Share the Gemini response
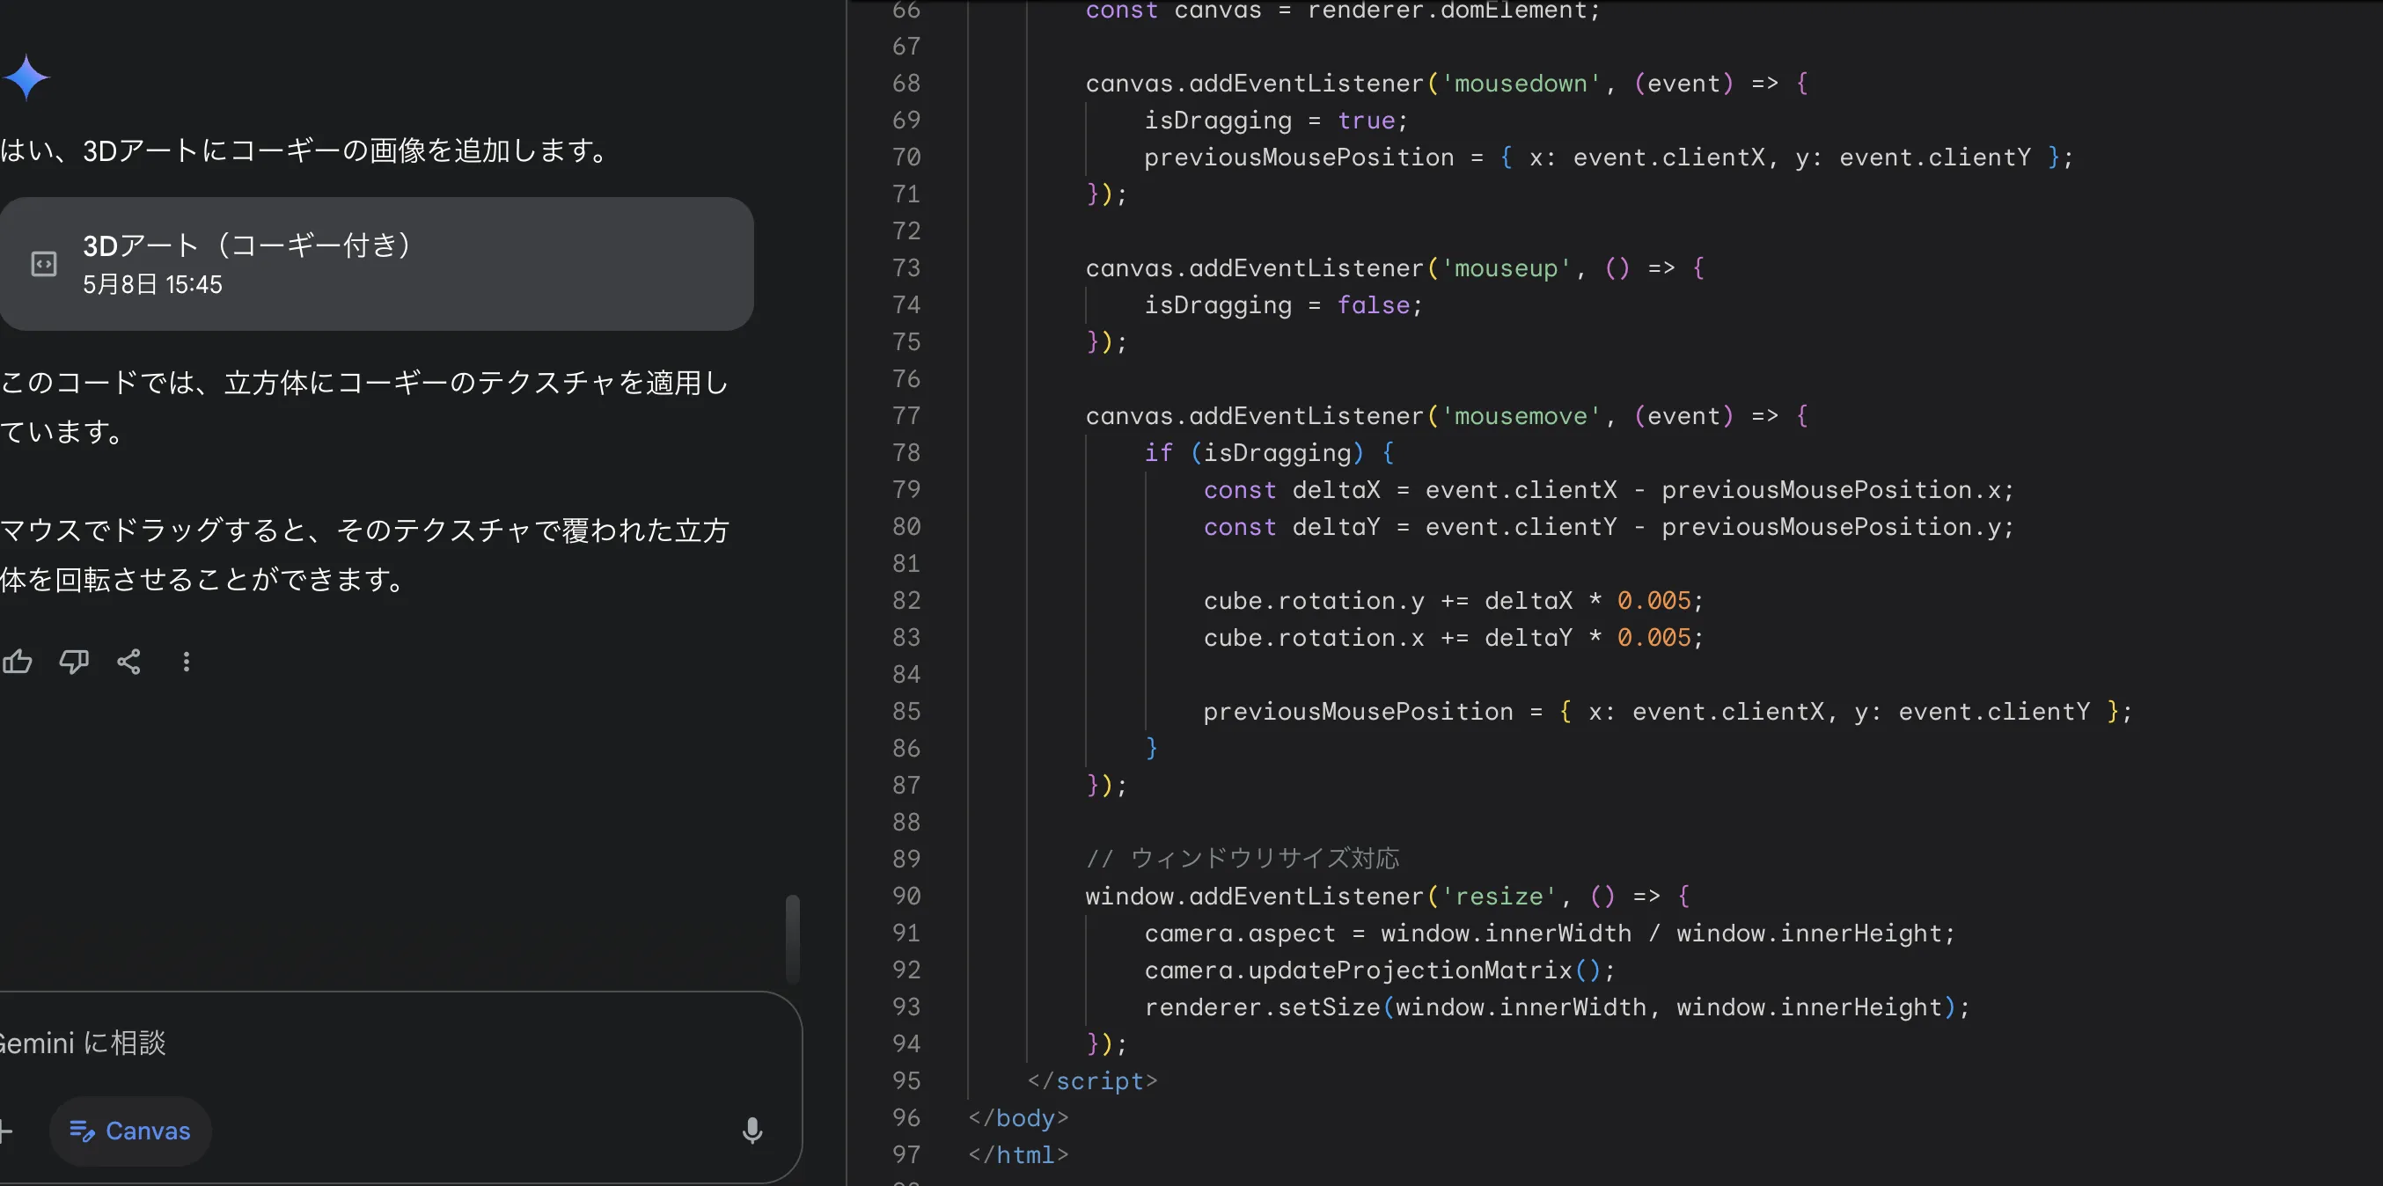The height and width of the screenshot is (1186, 2383). tap(129, 662)
